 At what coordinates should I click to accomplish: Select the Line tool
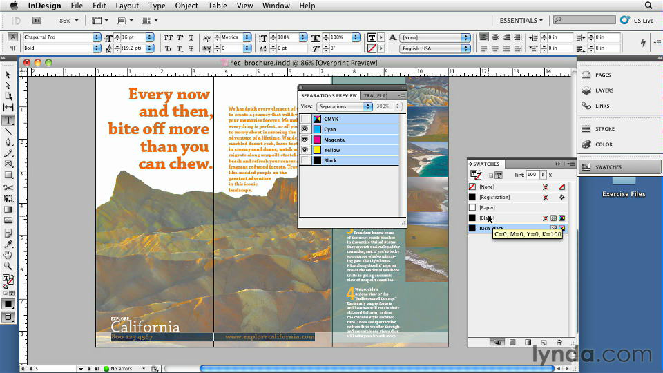point(8,131)
